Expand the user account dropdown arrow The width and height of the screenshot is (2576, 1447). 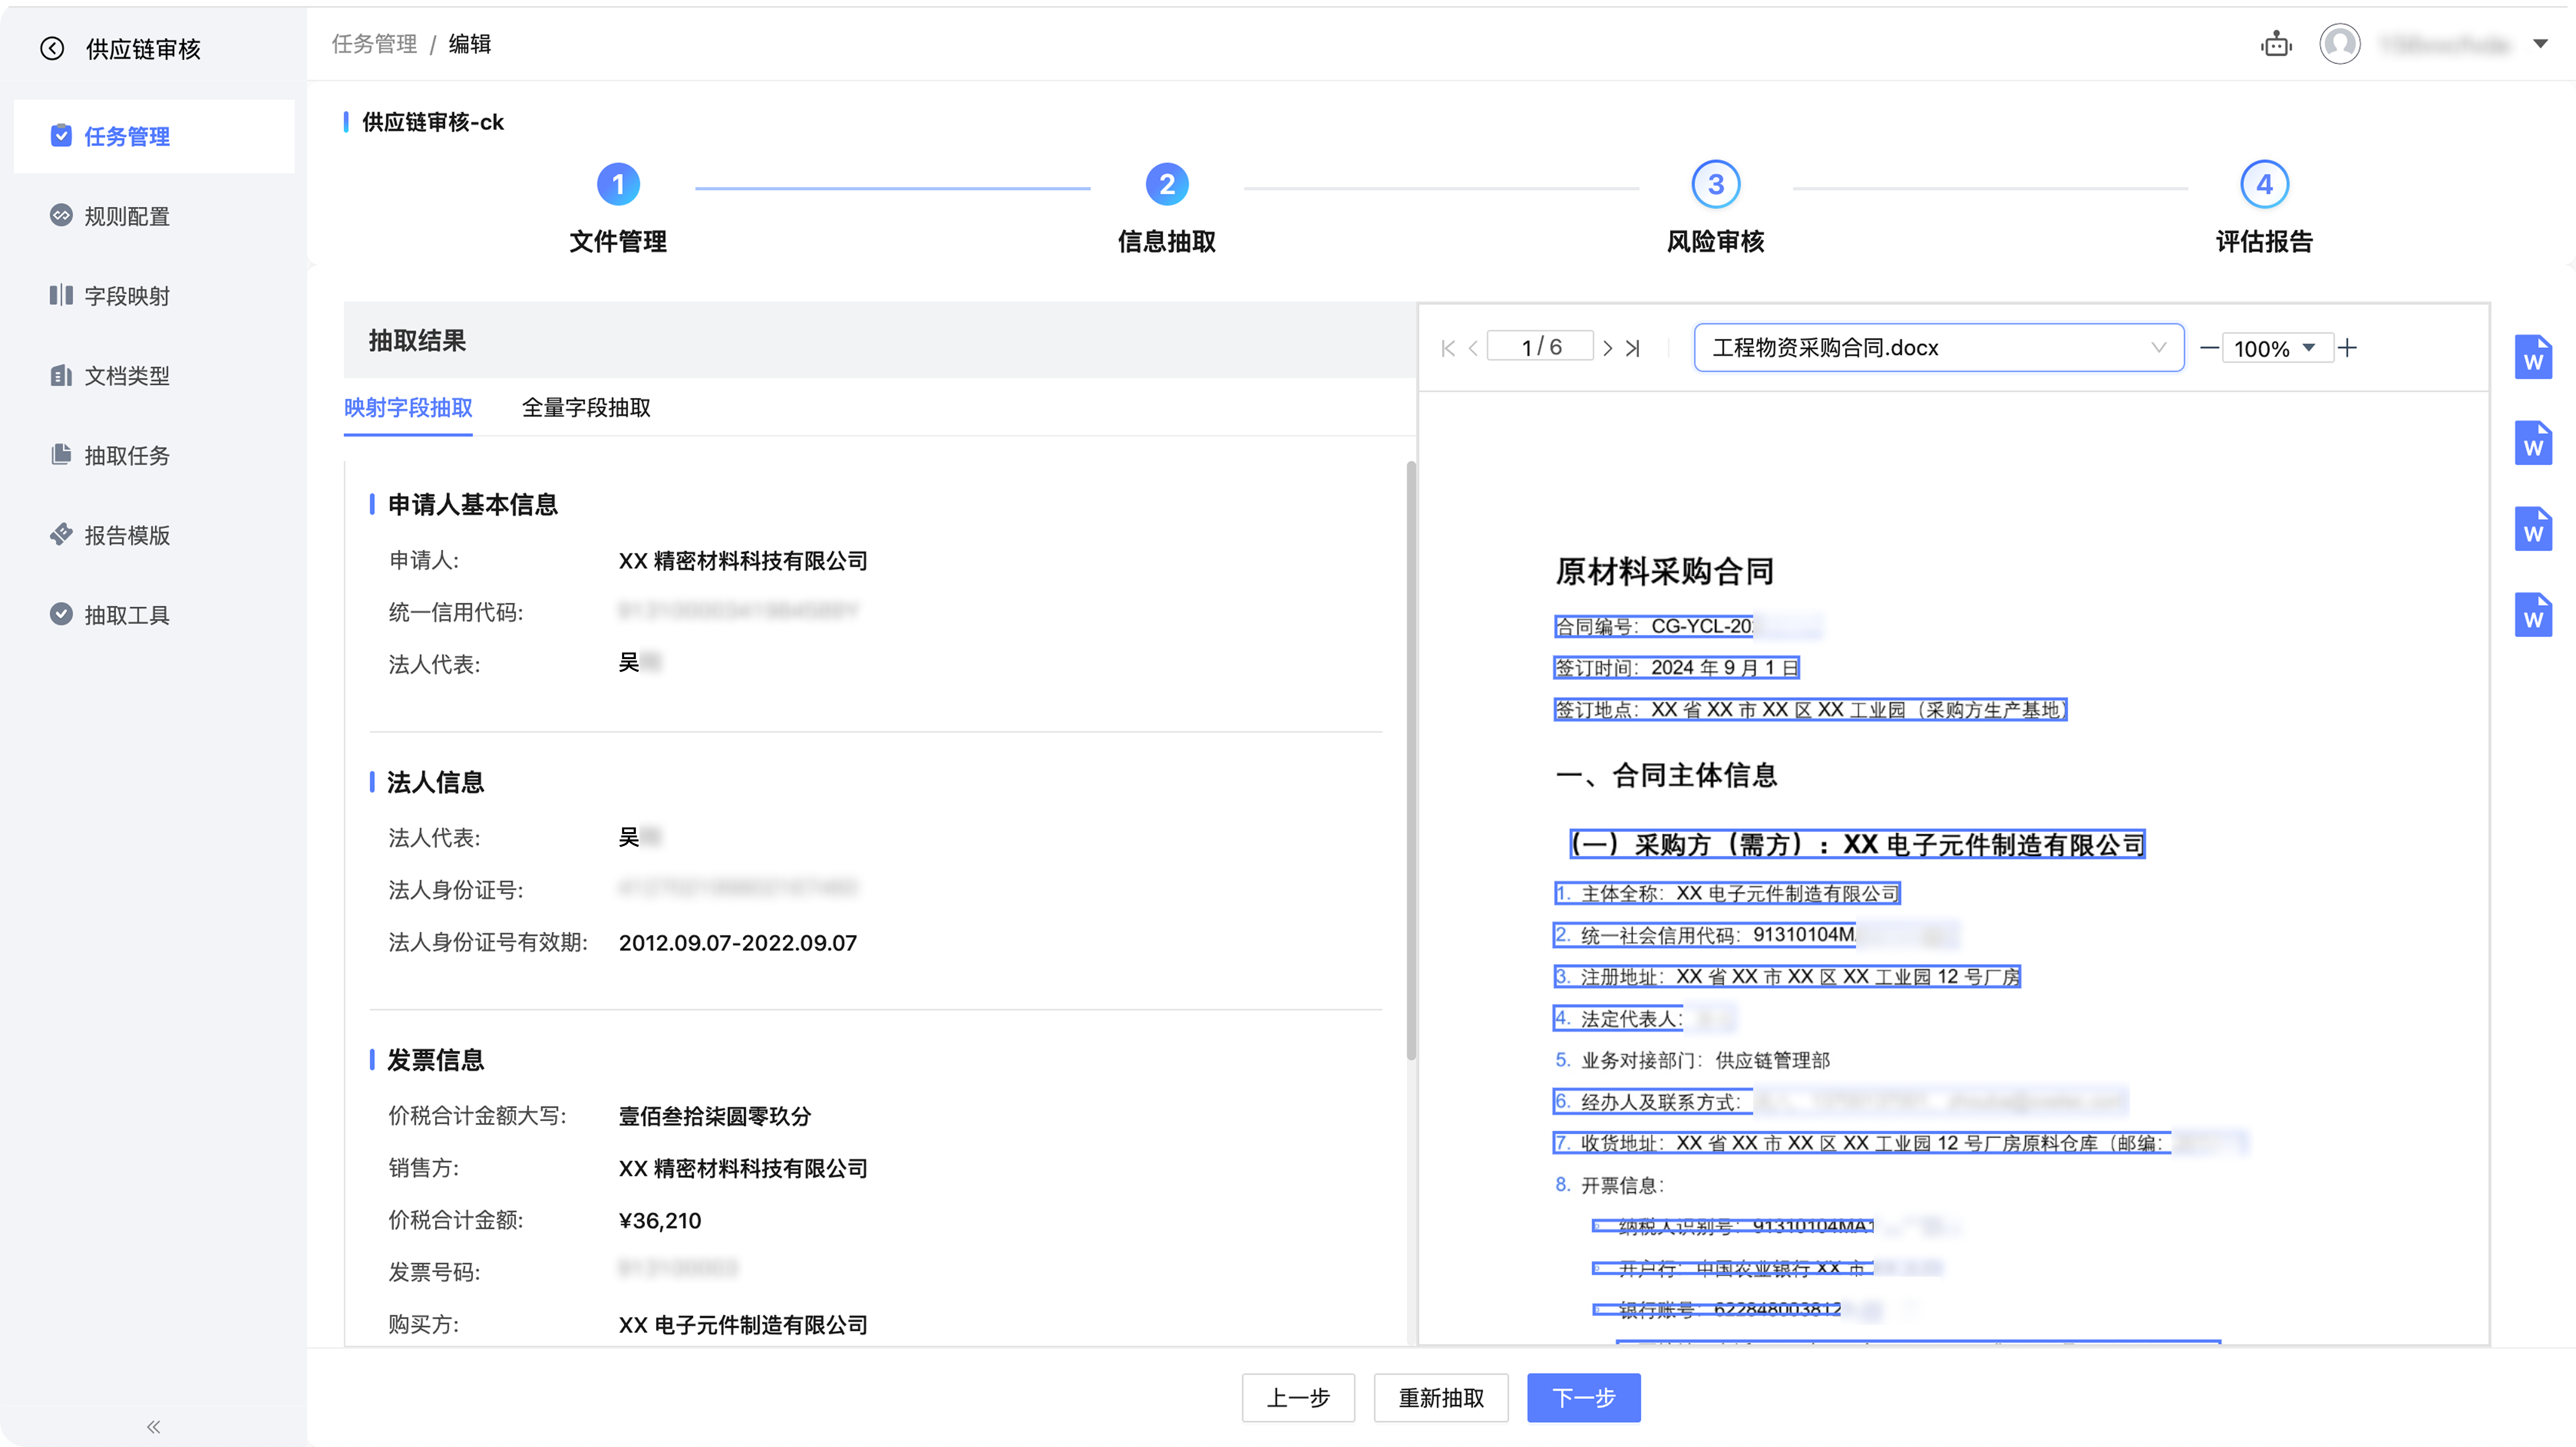click(2540, 44)
